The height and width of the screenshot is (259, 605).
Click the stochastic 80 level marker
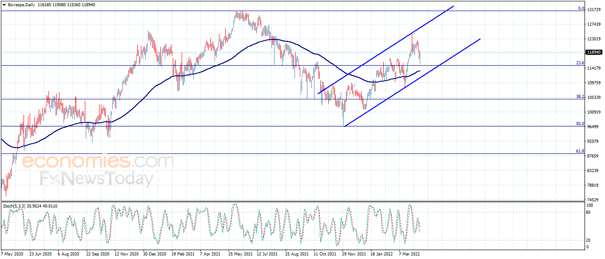click(589, 212)
